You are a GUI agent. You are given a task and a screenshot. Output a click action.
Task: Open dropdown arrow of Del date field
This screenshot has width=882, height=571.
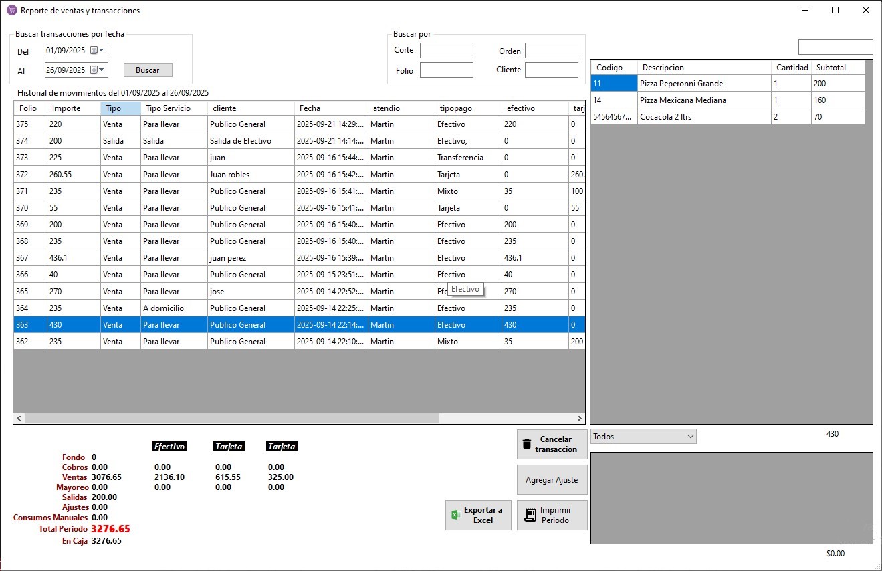(x=103, y=50)
